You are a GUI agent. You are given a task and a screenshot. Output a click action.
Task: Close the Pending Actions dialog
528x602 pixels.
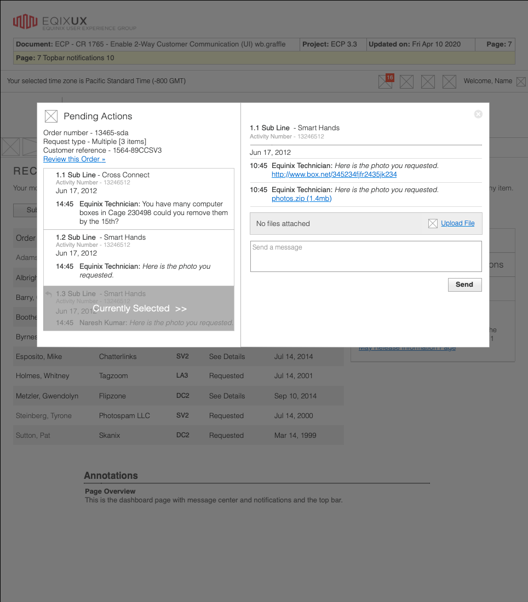478,114
